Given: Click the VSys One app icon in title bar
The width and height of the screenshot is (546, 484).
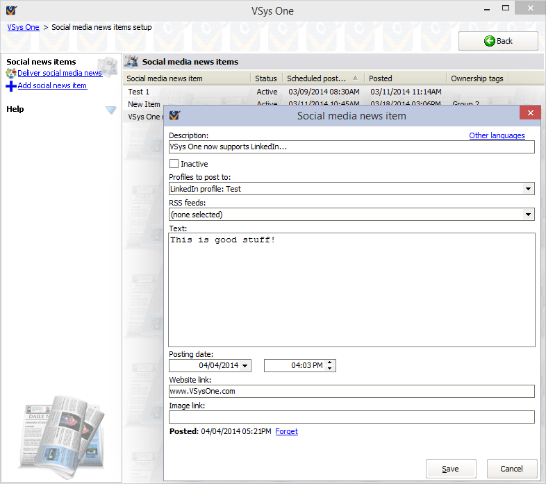Looking at the screenshot, I should (12, 11).
